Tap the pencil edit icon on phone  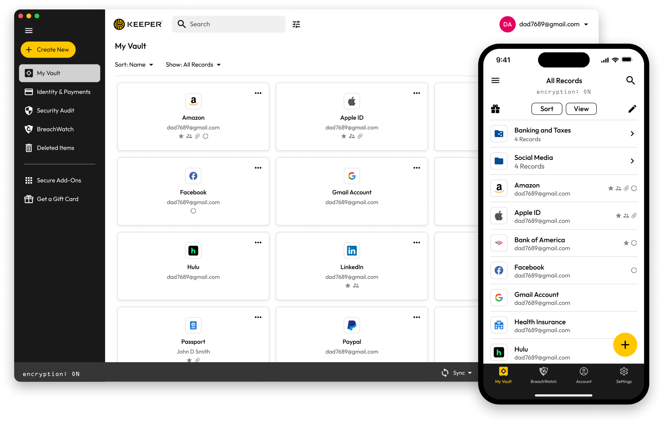point(632,109)
